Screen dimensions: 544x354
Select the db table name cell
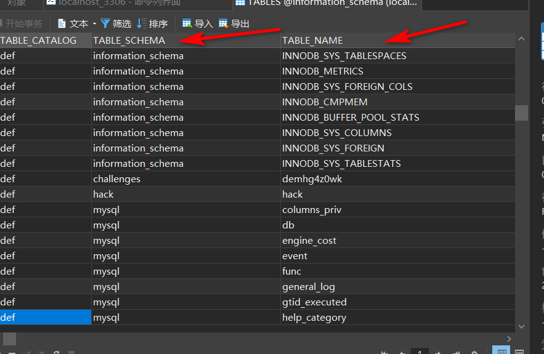[397, 225]
